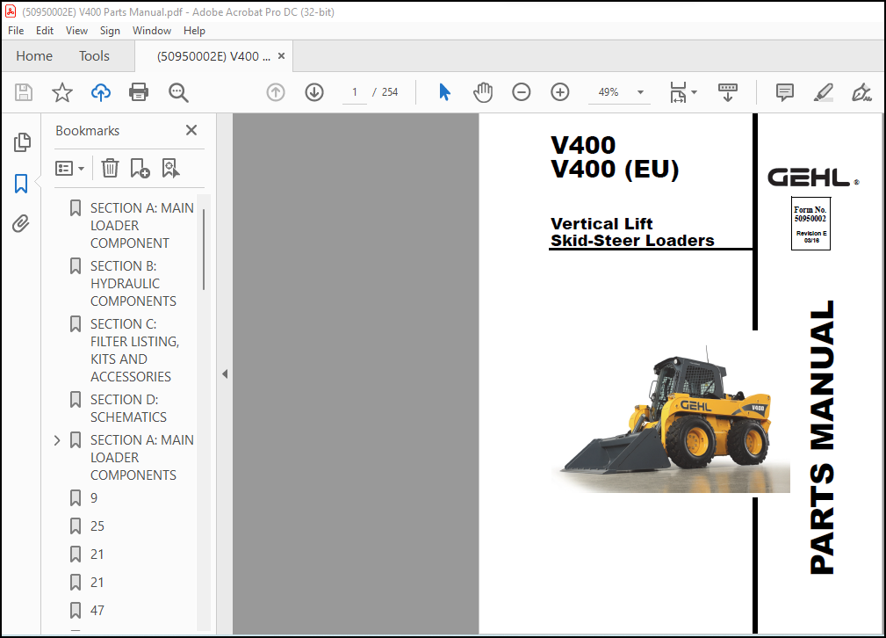Open zoom level 49% dropdown
The image size is (886, 638).
pyautogui.click(x=640, y=92)
